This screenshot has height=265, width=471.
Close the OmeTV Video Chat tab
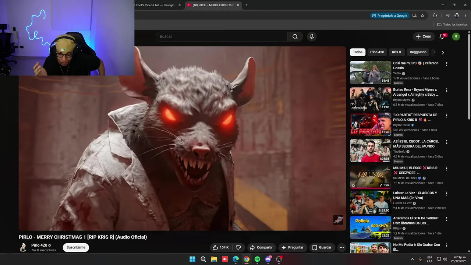pyautogui.click(x=180, y=5)
